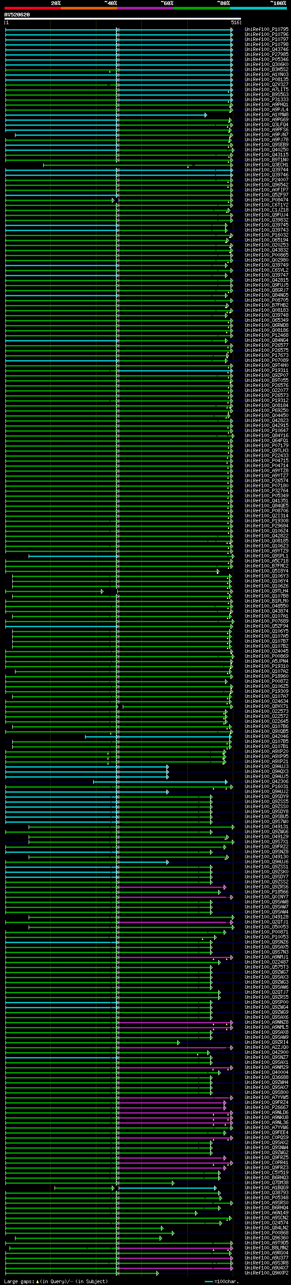Click hit label UniRef100_P19309
Screen dimensions: 291x1285
tap(266, 692)
